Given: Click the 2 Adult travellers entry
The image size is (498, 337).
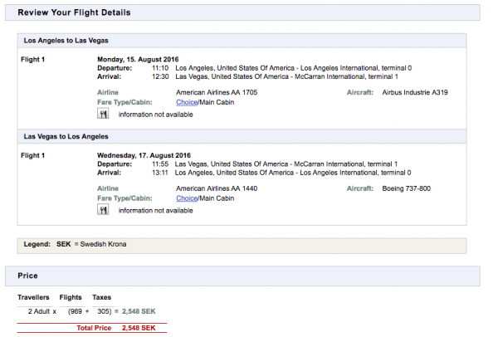Looking at the screenshot, I should click(41, 310).
